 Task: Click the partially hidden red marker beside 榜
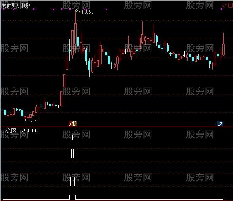pyautogui.click(x=71, y=124)
